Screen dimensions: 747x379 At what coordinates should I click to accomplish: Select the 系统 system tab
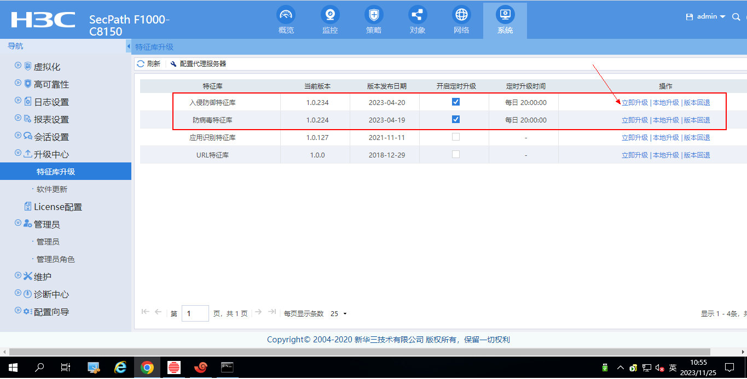pos(505,20)
